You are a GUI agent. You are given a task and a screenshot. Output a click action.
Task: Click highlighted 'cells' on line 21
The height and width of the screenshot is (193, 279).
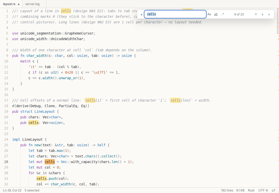[33, 123]
